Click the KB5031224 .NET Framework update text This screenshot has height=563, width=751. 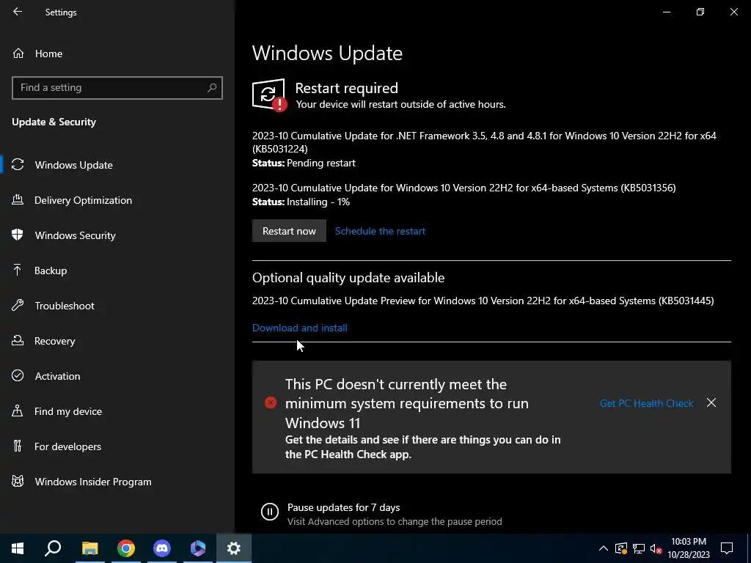[484, 142]
